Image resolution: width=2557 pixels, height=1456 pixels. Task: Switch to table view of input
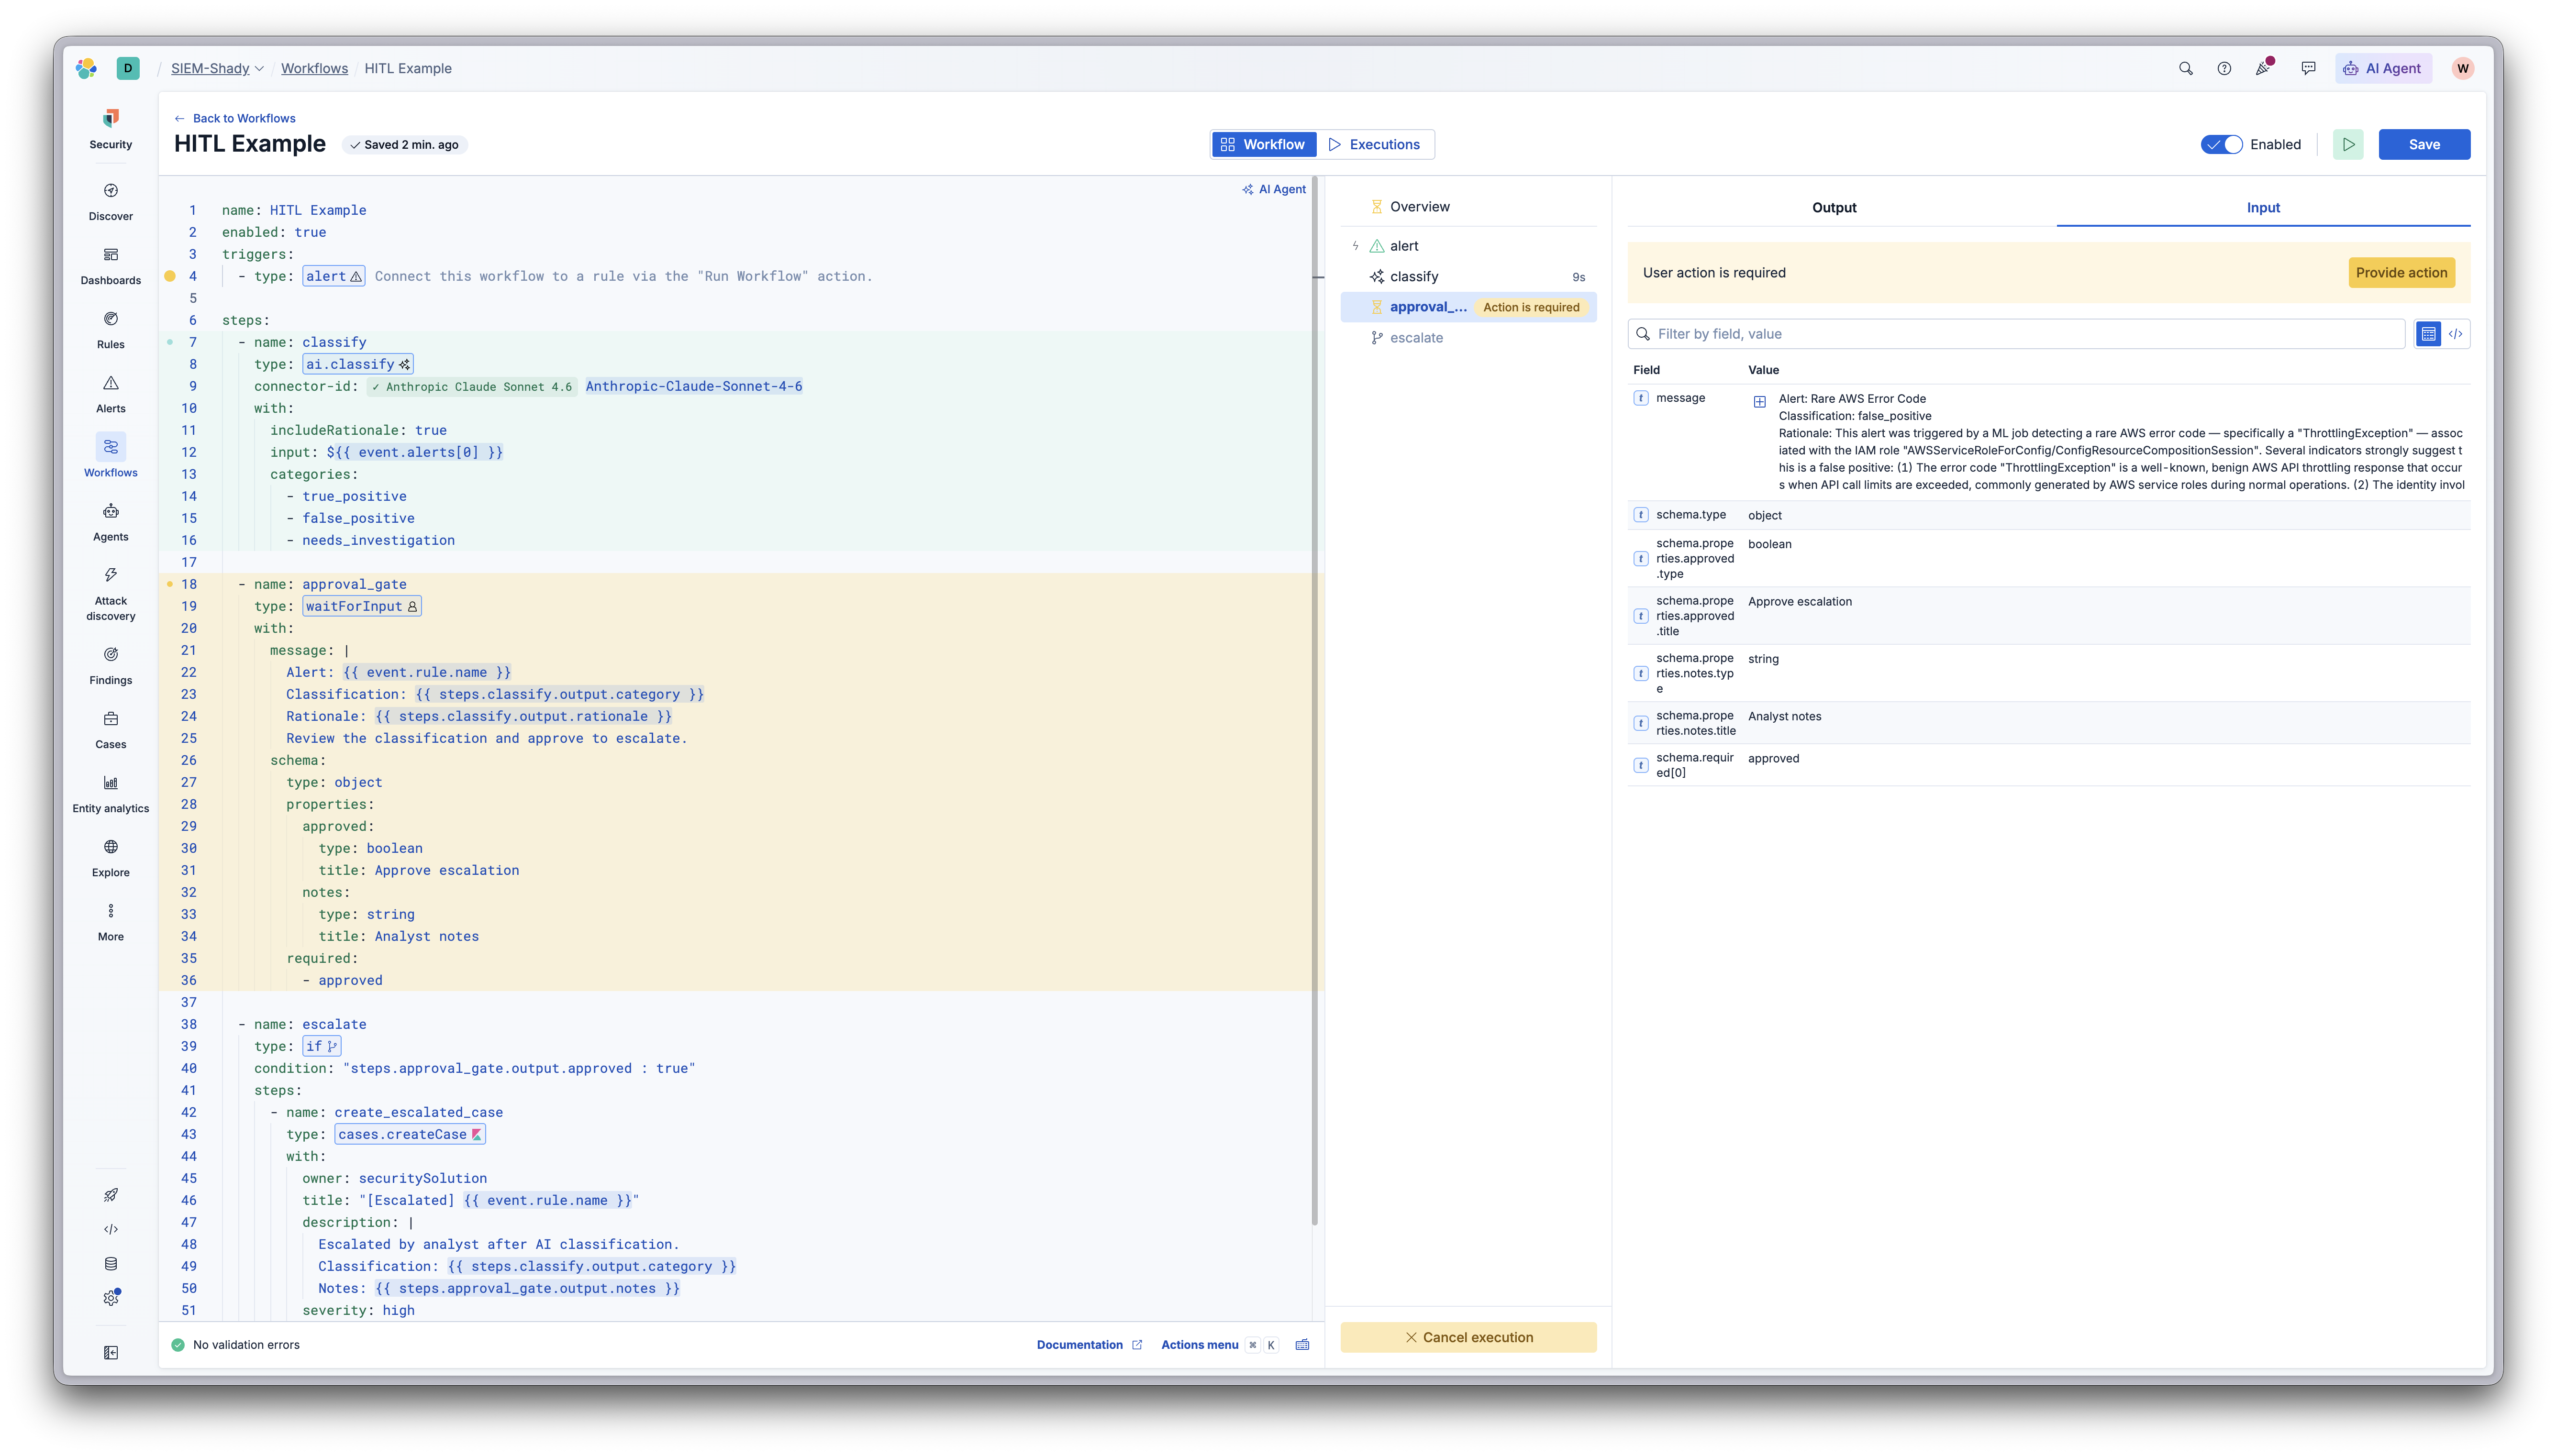[2427, 334]
